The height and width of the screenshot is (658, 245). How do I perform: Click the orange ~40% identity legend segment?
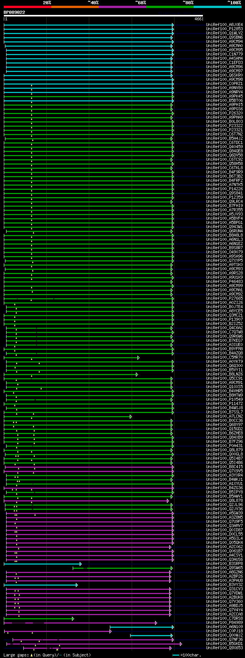[x=75, y=7]
